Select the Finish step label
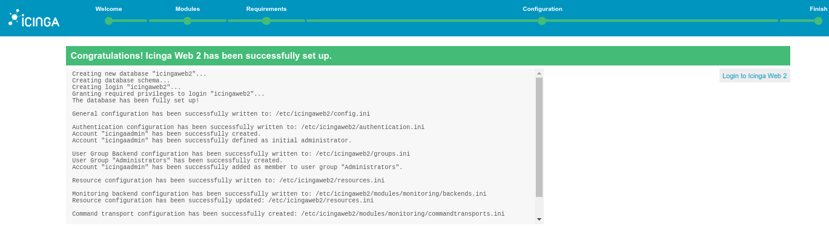This screenshot has width=829, height=243. (818, 9)
